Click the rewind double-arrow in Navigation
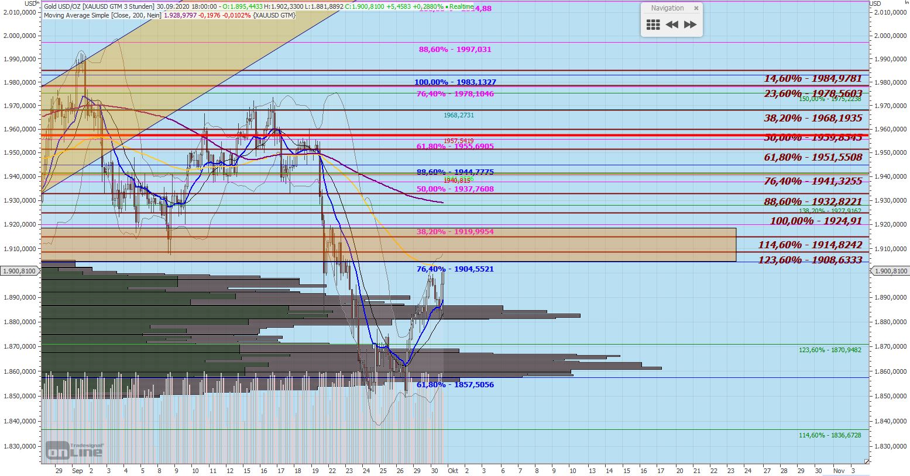 pos(672,25)
